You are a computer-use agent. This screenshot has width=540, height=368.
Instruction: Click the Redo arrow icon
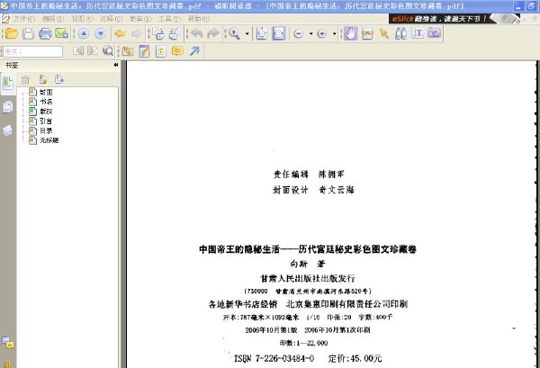coord(213,33)
